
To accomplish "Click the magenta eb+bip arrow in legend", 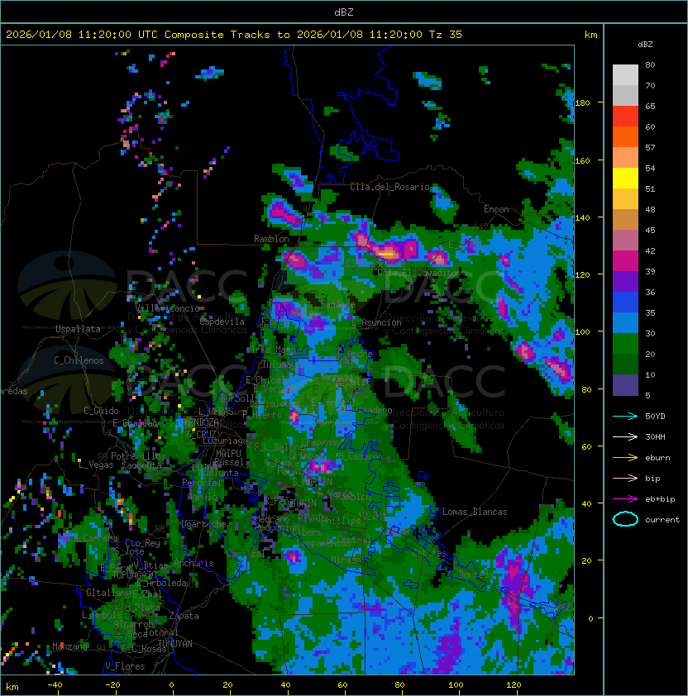I will click(x=625, y=499).
